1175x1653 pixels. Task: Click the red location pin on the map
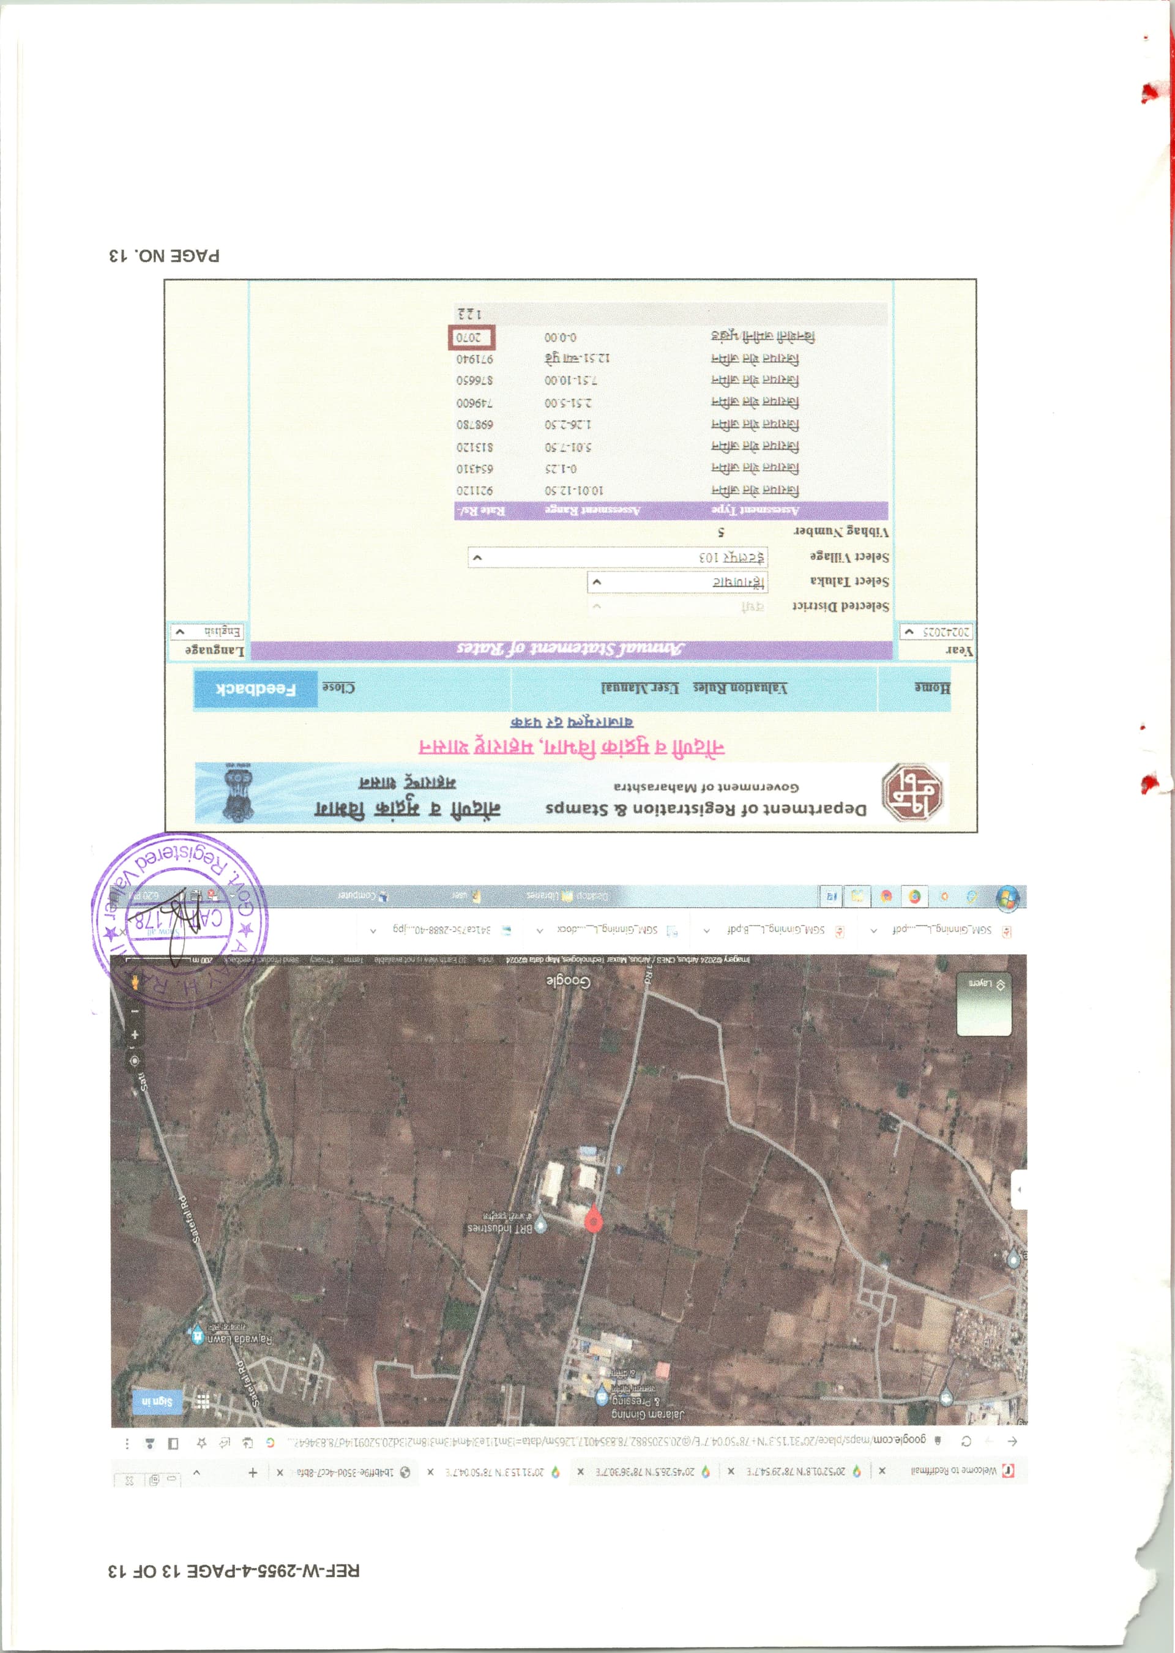592,1218
